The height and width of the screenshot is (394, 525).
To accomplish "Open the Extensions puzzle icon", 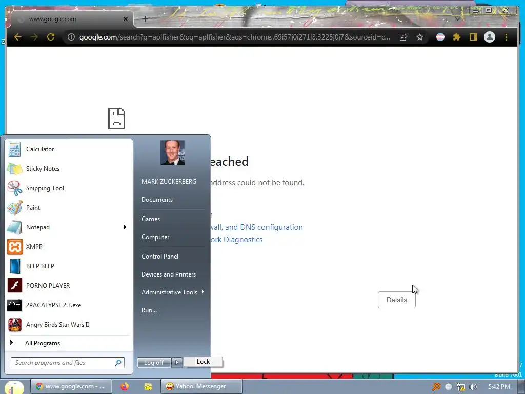I will click(x=457, y=37).
